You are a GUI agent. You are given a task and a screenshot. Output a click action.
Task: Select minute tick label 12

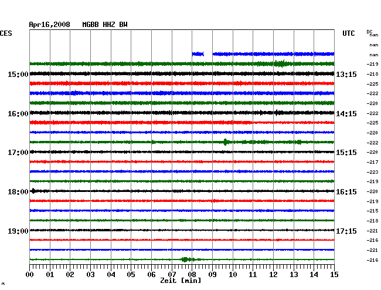(273, 275)
